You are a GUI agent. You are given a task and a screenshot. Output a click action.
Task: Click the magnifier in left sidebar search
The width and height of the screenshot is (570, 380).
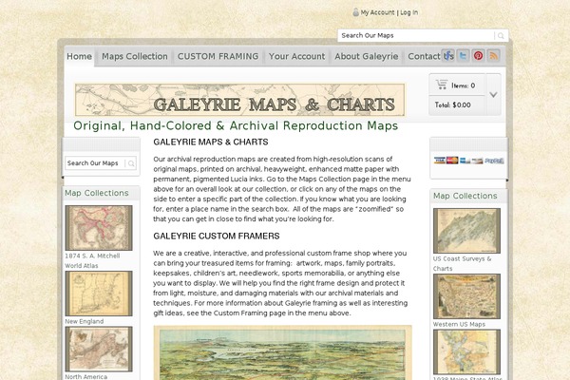pyautogui.click(x=131, y=163)
